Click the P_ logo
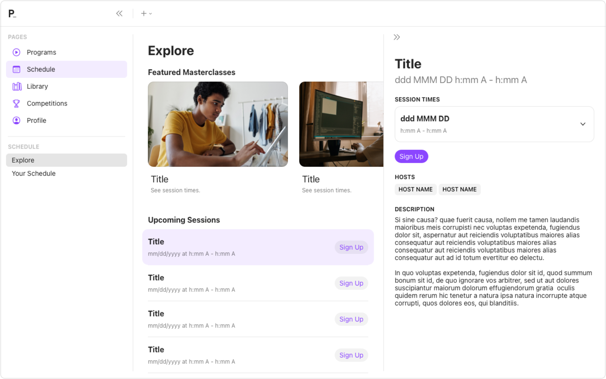 point(12,14)
